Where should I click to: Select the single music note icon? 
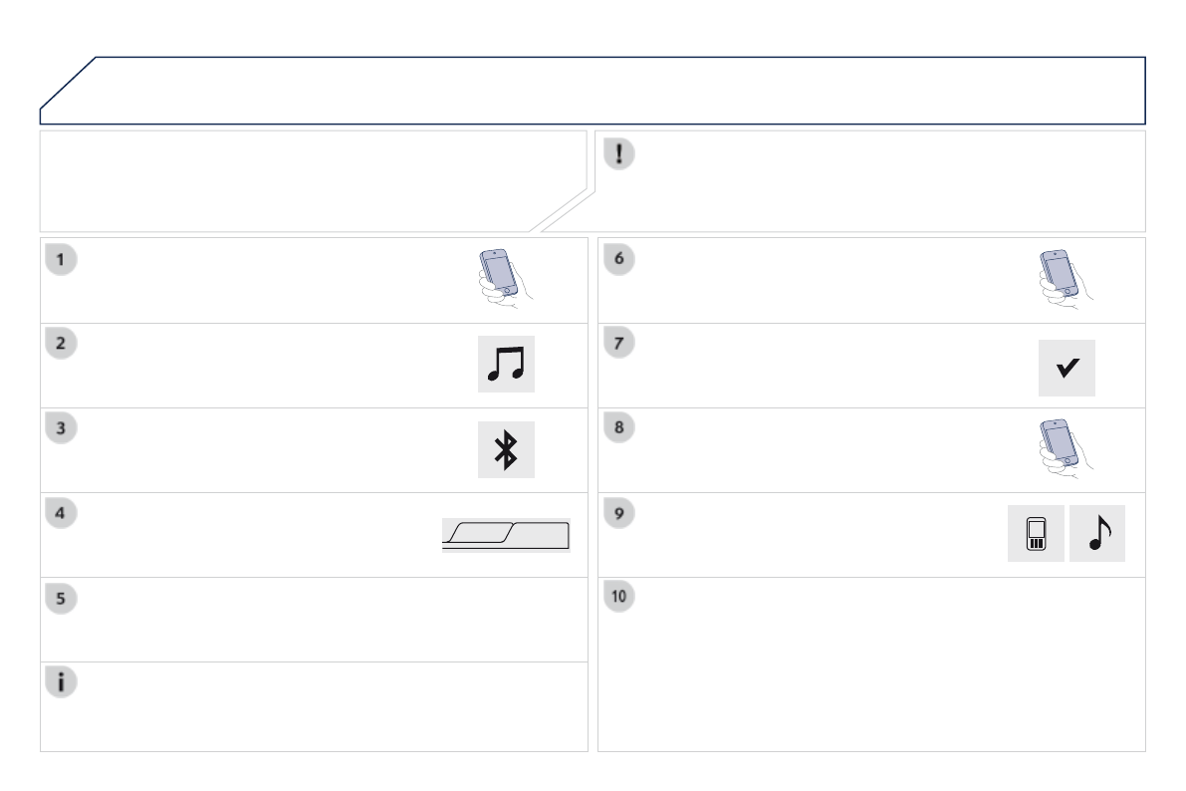1096,534
